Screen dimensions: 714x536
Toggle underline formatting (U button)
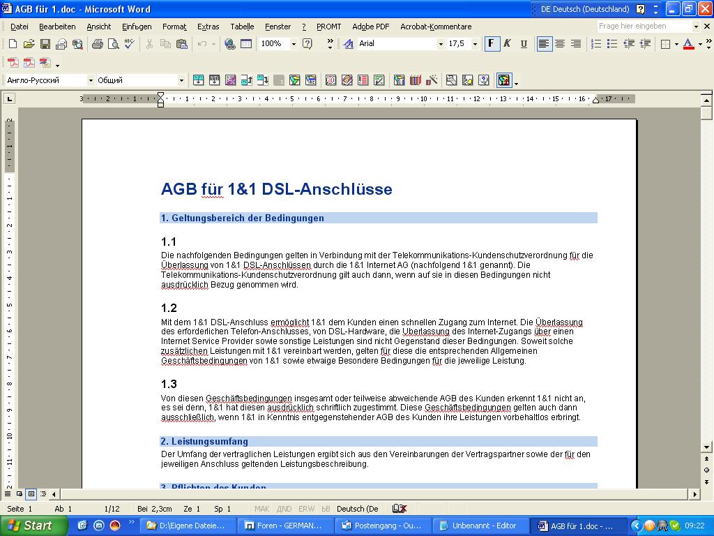coord(524,44)
